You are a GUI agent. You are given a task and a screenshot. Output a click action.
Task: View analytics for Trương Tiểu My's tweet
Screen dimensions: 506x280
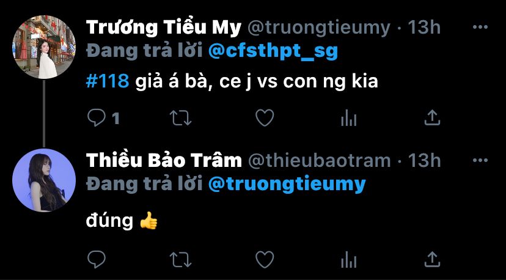(348, 118)
